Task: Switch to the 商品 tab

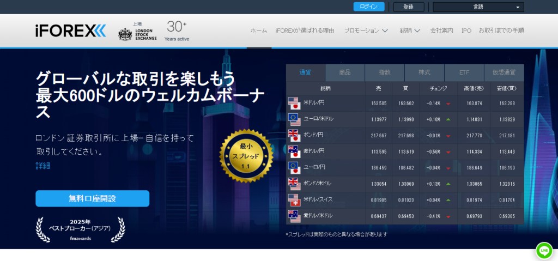Action: coord(345,72)
